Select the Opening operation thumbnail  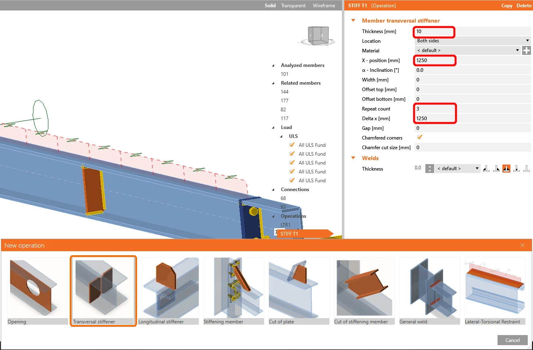[38, 291]
